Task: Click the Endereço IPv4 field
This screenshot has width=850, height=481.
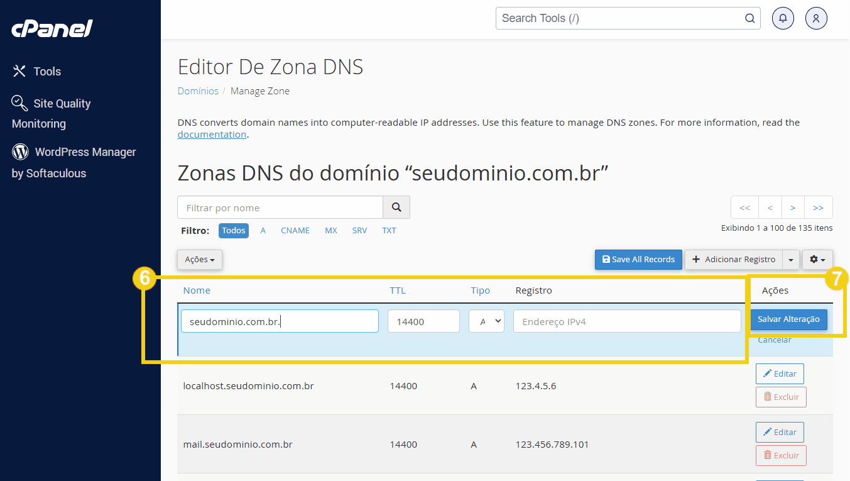Action: pyautogui.click(x=627, y=321)
